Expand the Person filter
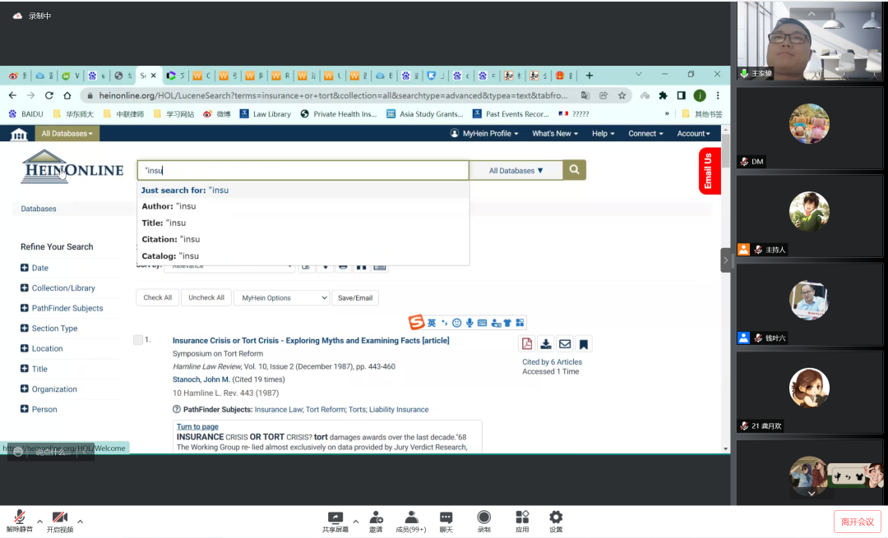The height and width of the screenshot is (538, 888). [x=25, y=409]
